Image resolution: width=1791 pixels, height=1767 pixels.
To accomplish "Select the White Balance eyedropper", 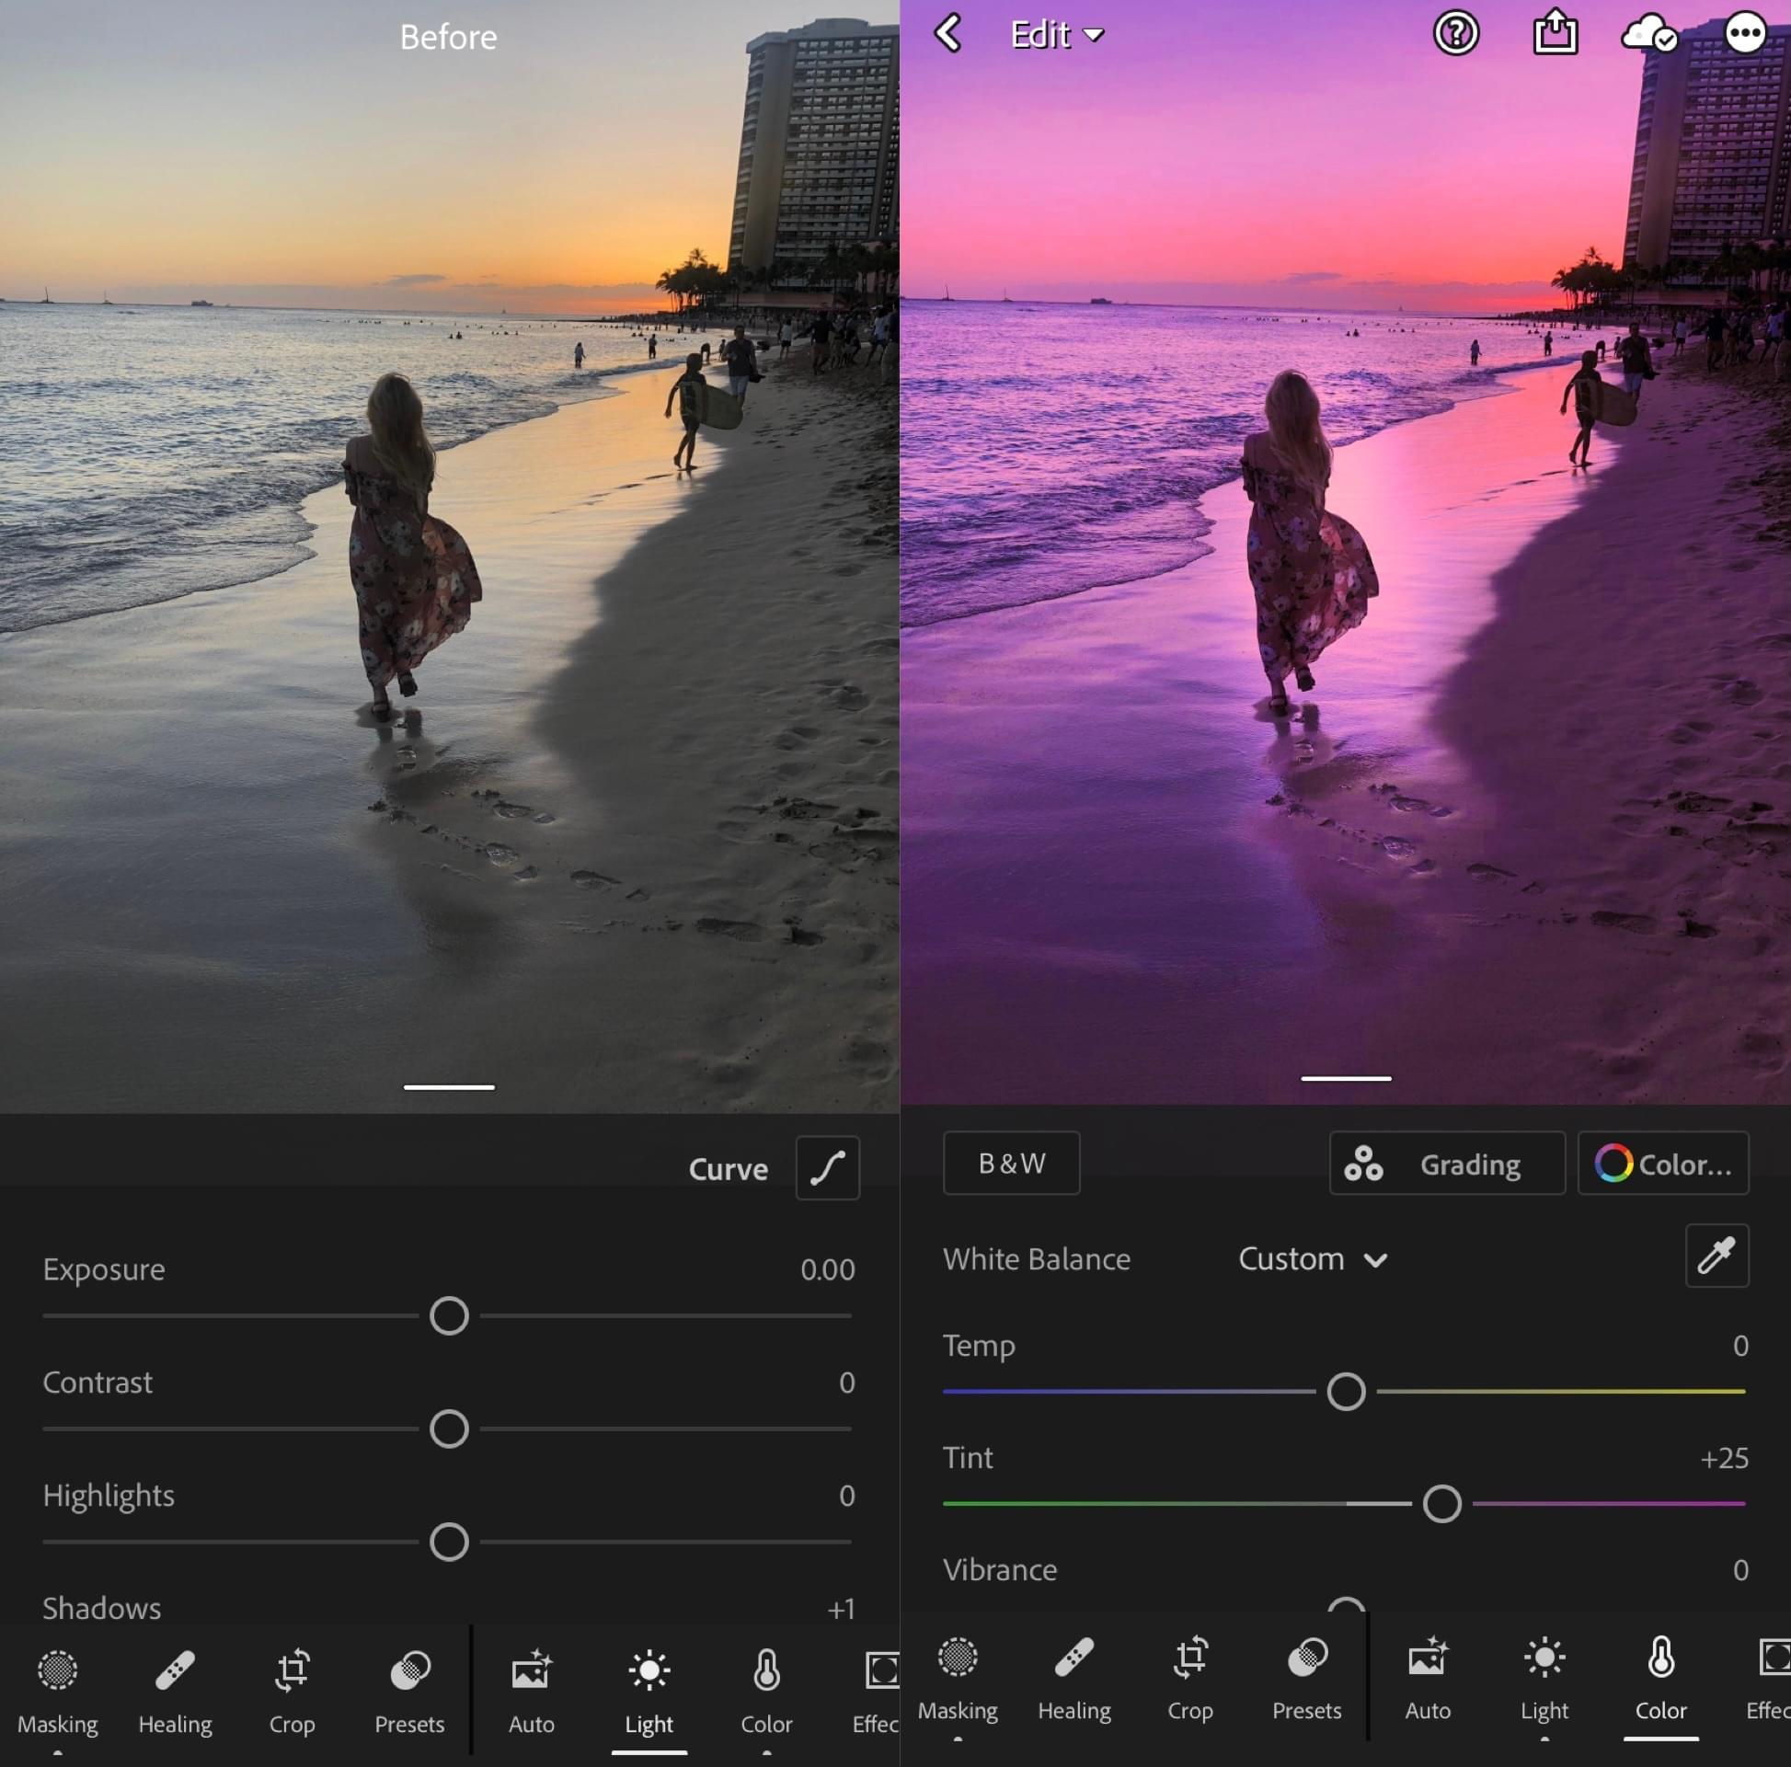I will pos(1716,1256).
